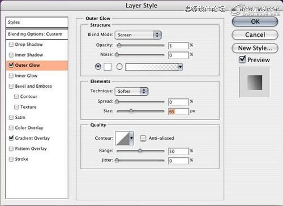Image resolution: width=283 pixels, height=206 pixels.
Task: Uncheck the Outer Glow checkbox
Action: (x=11, y=65)
